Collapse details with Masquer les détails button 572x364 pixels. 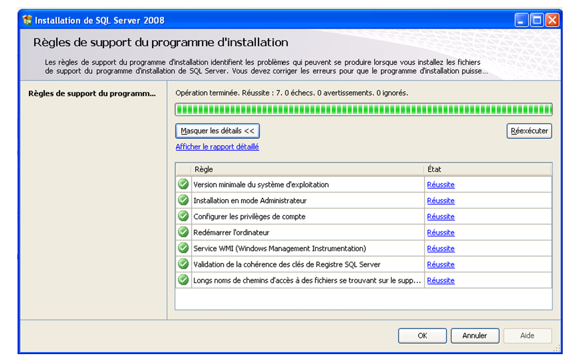pyautogui.click(x=217, y=131)
